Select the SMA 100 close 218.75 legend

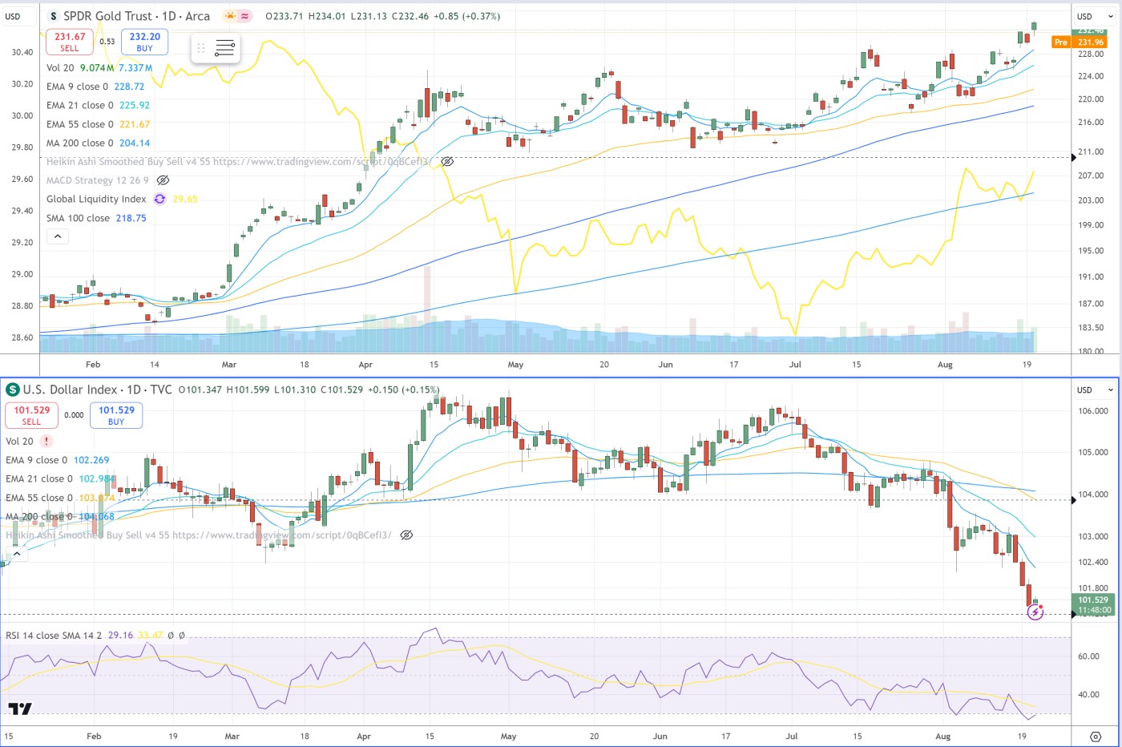[x=96, y=218]
